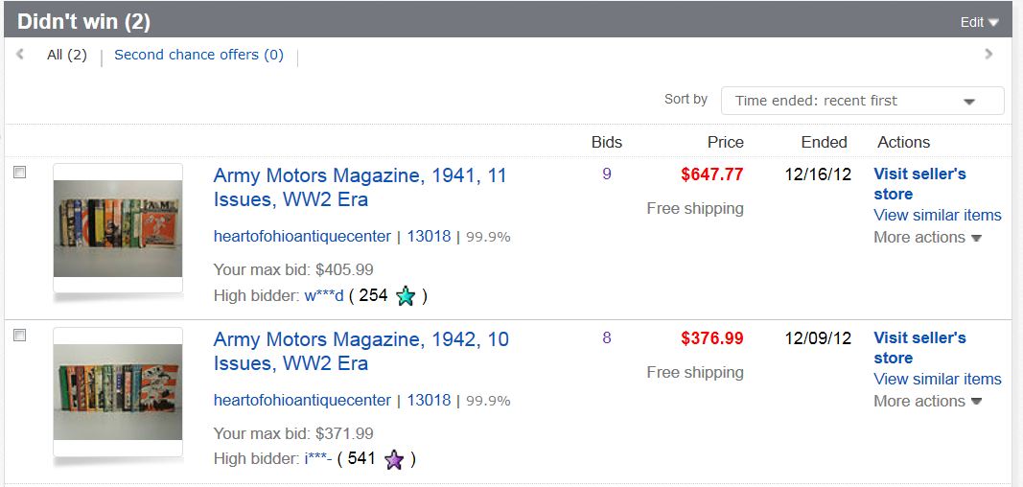The height and width of the screenshot is (487, 1023).
Task: View similar items for 1941 listing
Action: coord(937,215)
